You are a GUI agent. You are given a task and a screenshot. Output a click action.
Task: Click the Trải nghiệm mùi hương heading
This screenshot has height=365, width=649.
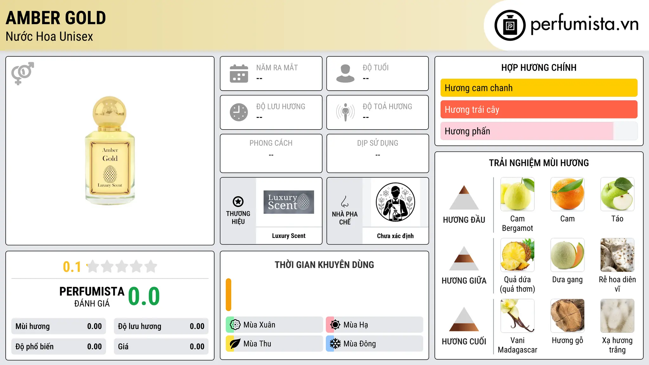(539, 163)
